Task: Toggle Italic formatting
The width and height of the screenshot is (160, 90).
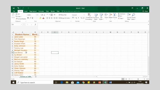Action: 30,18
